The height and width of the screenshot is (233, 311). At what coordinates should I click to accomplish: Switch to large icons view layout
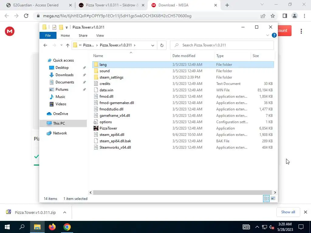click(x=273, y=198)
